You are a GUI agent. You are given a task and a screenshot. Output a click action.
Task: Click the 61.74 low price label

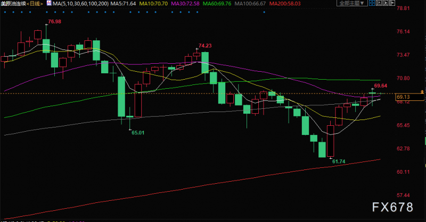point(339,161)
